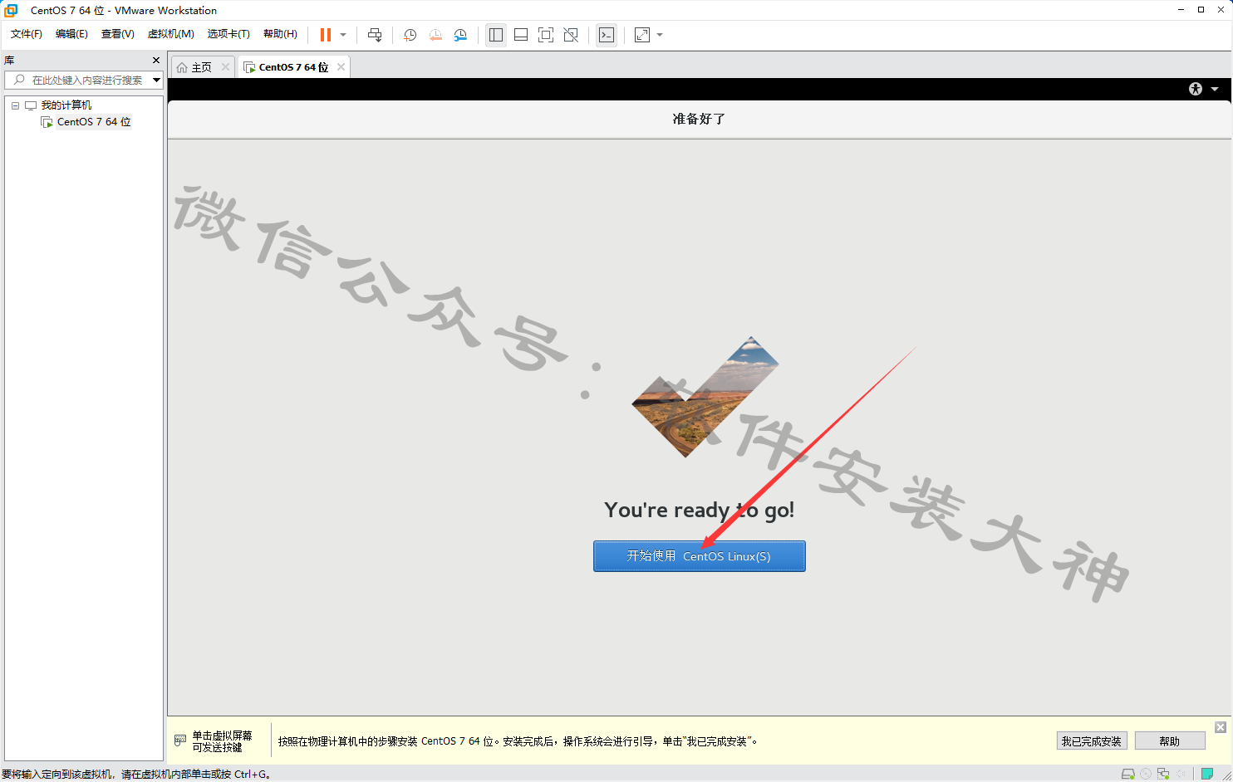Screen dimensions: 1233x782
Task: Click the 准备好了 header title
Action: 699,119
